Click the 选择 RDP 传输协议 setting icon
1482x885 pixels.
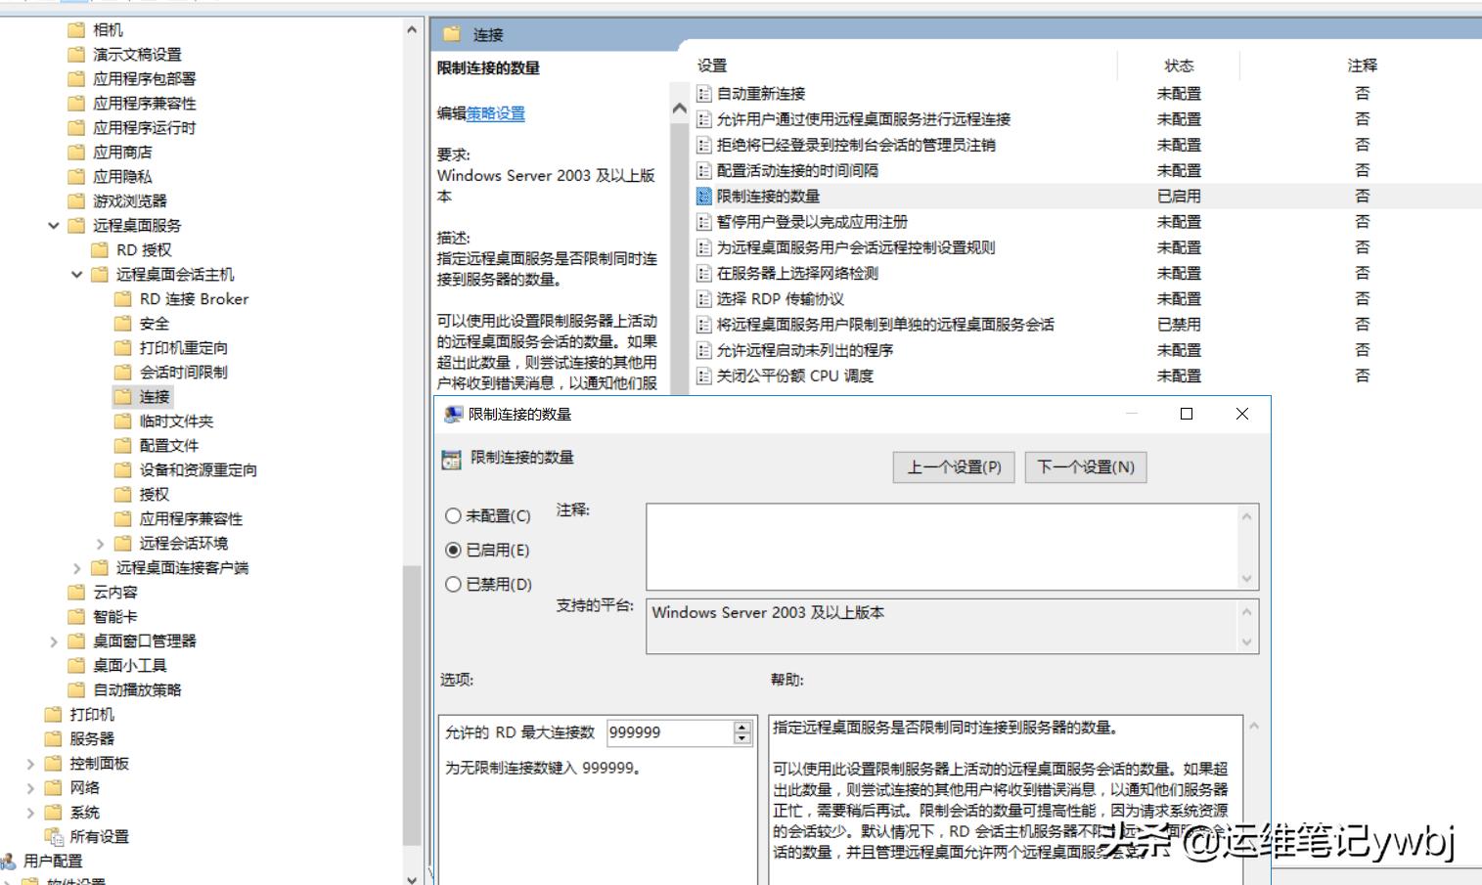click(702, 298)
